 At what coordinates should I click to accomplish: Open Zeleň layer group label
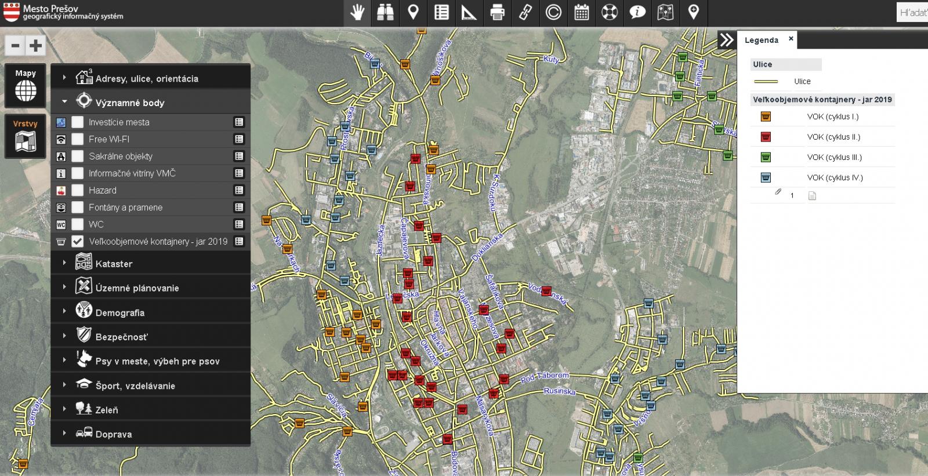coord(107,410)
